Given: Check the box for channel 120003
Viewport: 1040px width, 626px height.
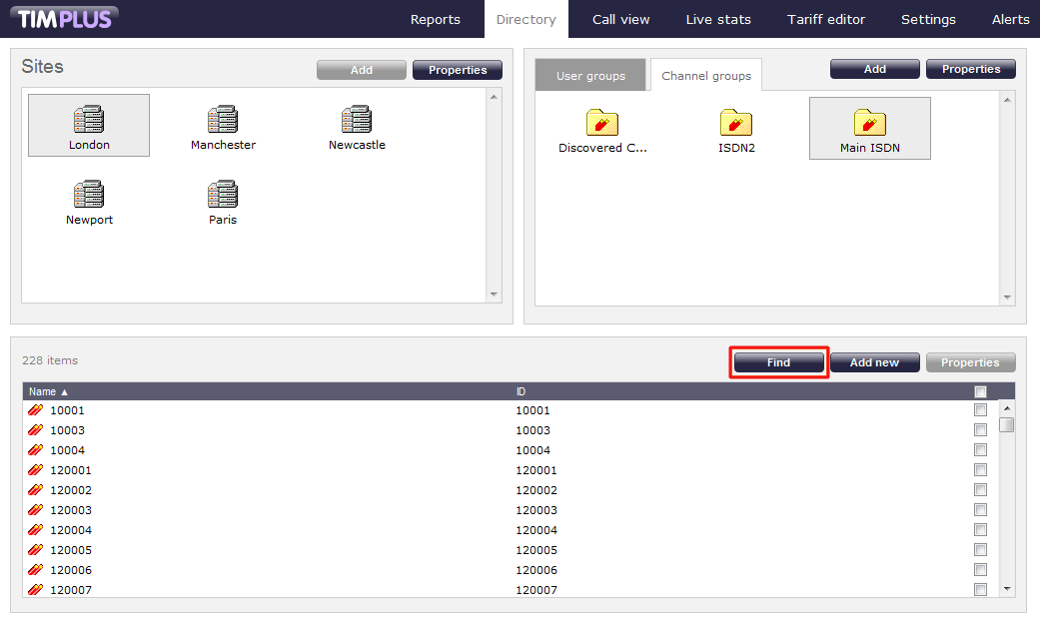Looking at the screenshot, I should (x=980, y=510).
